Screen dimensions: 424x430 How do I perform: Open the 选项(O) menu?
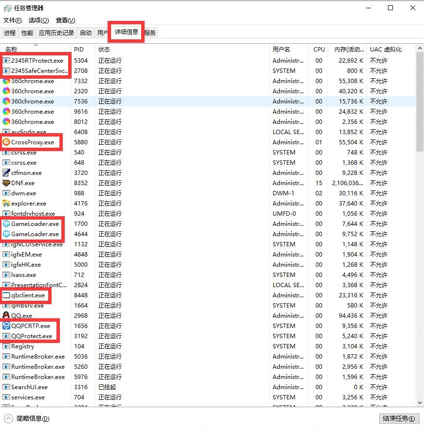tap(39, 20)
